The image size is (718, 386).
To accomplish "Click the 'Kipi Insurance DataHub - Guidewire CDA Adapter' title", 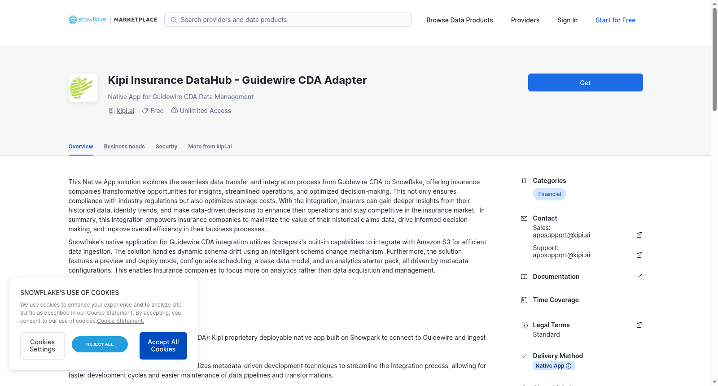I will point(237,80).
